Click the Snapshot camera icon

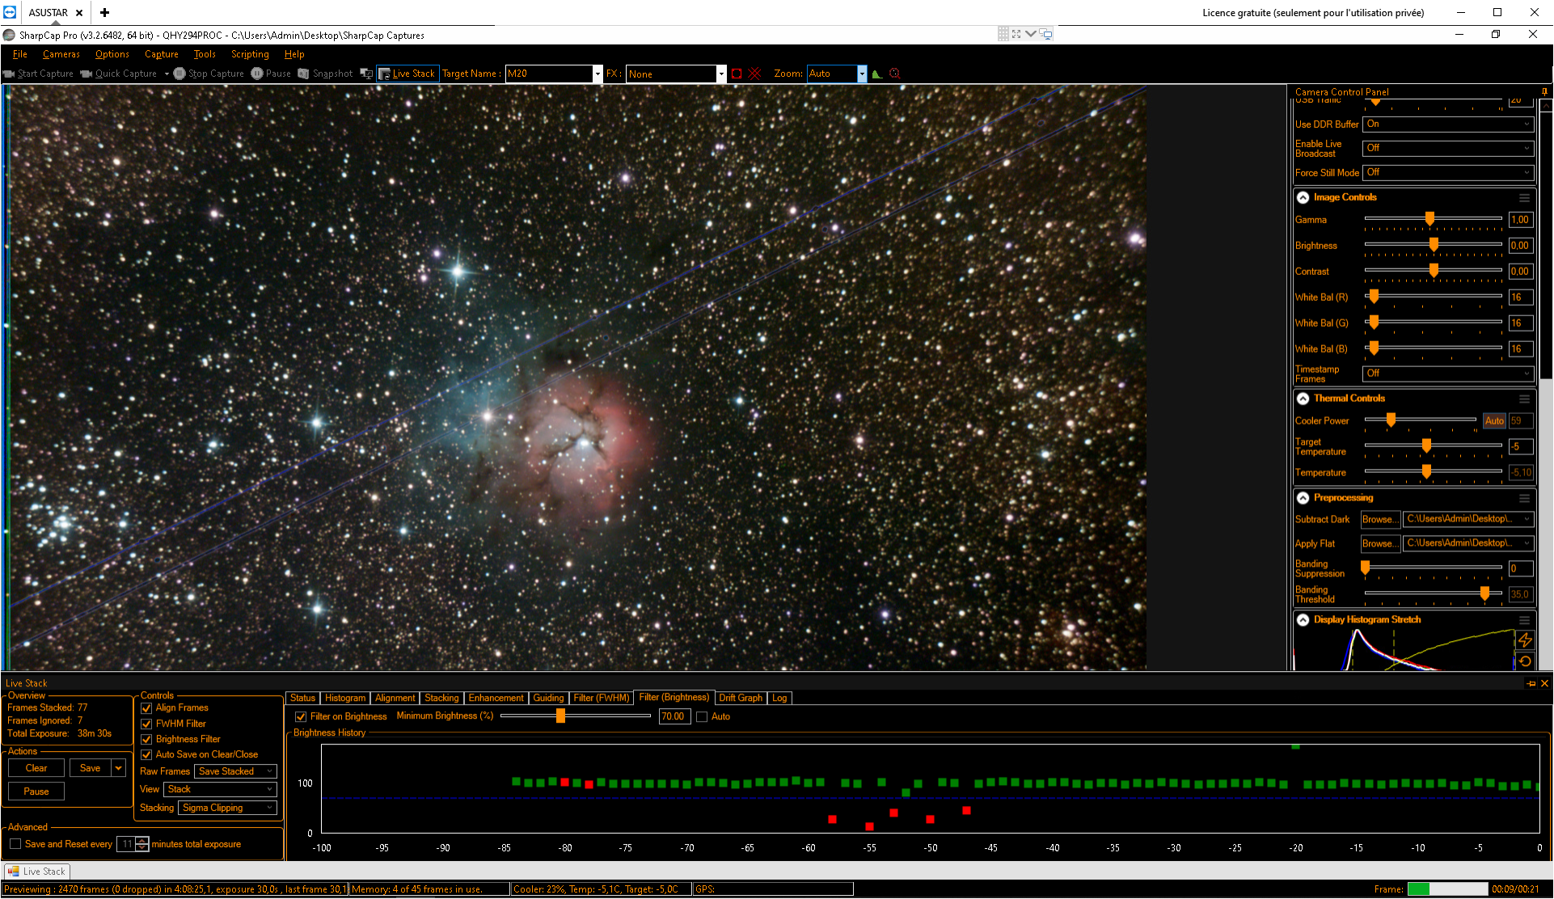pyautogui.click(x=303, y=74)
